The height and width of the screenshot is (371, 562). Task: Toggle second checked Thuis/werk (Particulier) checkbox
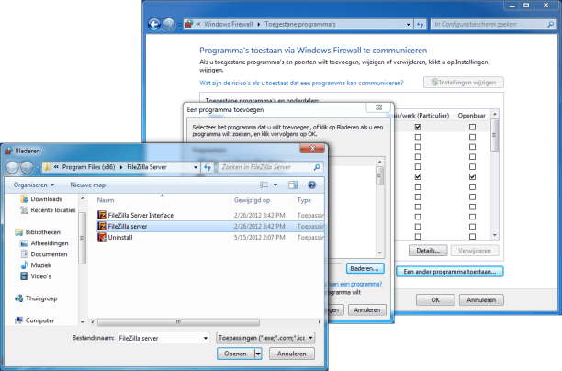[x=418, y=176]
